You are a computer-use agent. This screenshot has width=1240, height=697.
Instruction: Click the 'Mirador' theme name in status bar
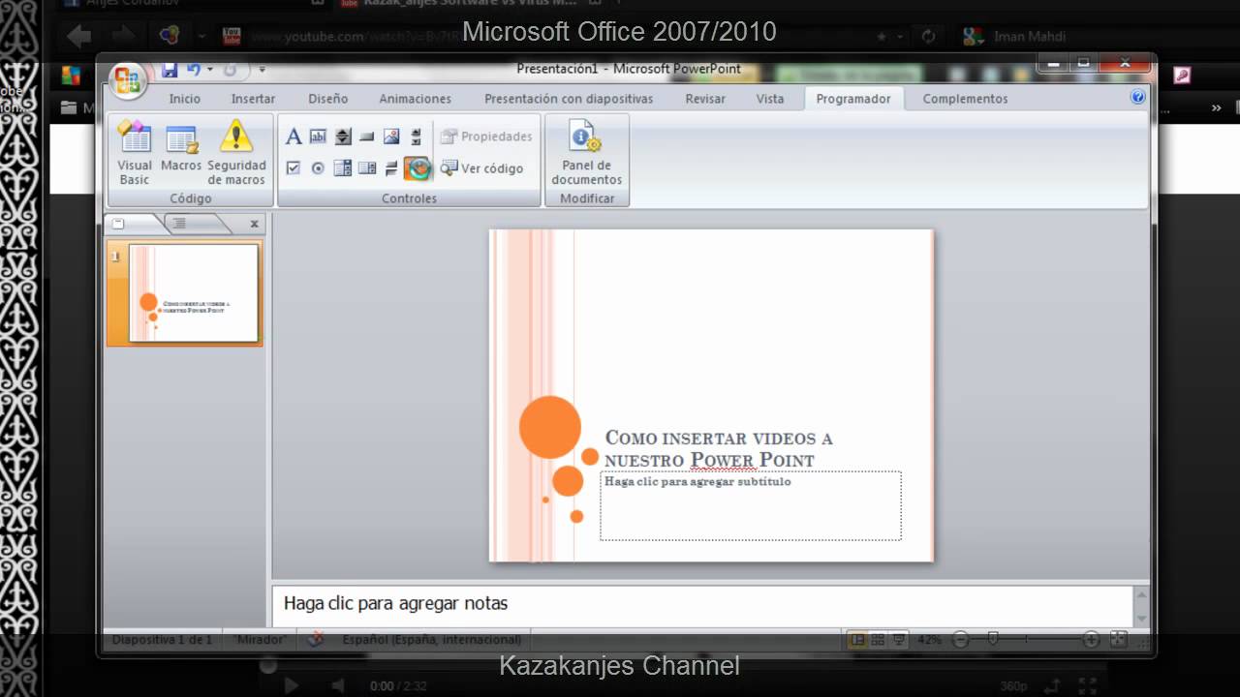(260, 639)
